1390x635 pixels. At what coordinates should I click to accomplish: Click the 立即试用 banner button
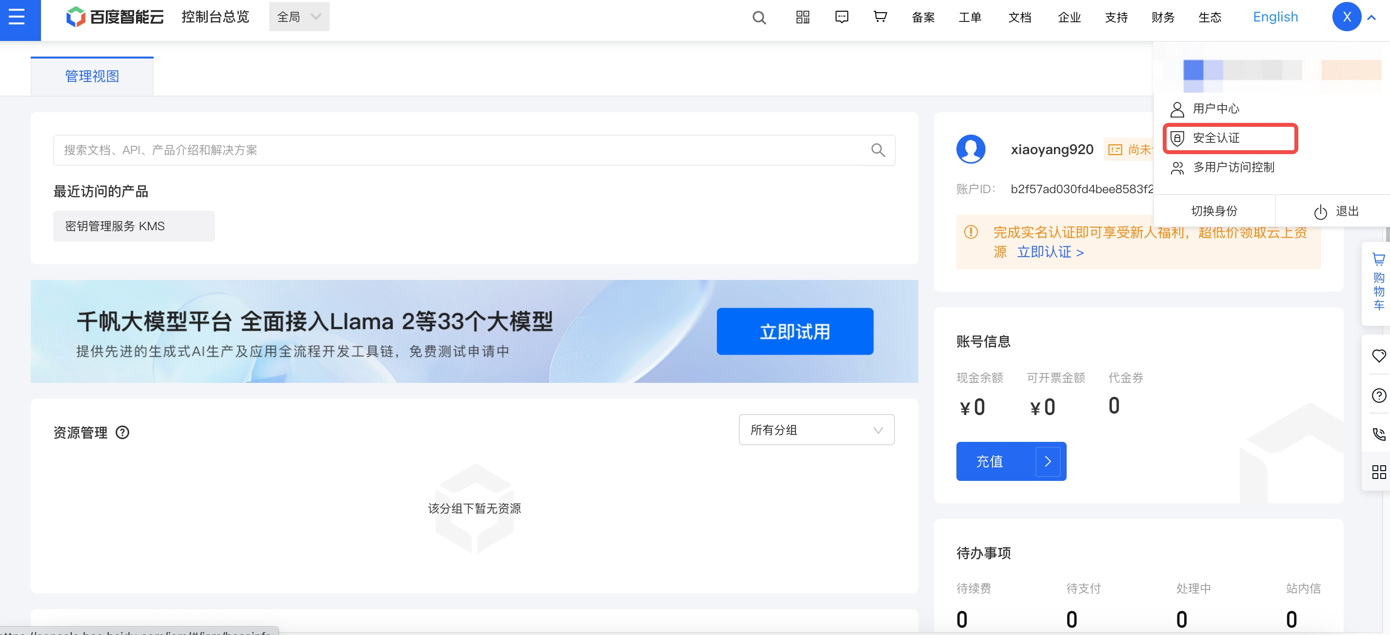pos(794,331)
